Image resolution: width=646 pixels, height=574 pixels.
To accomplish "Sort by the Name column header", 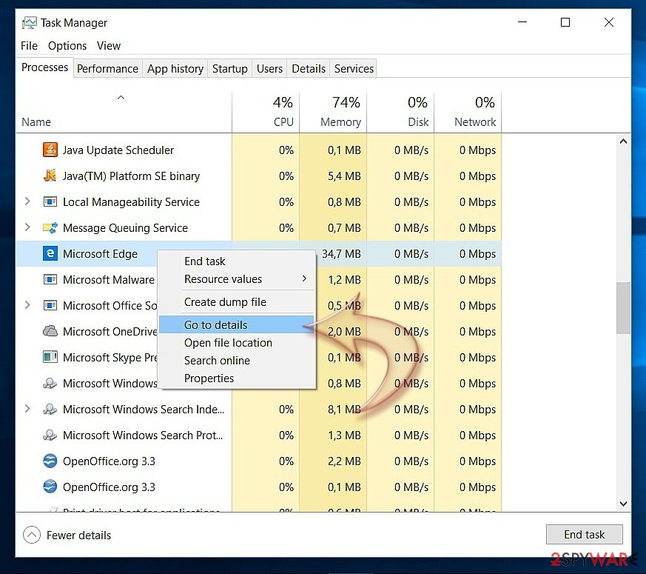I will pyautogui.click(x=124, y=112).
